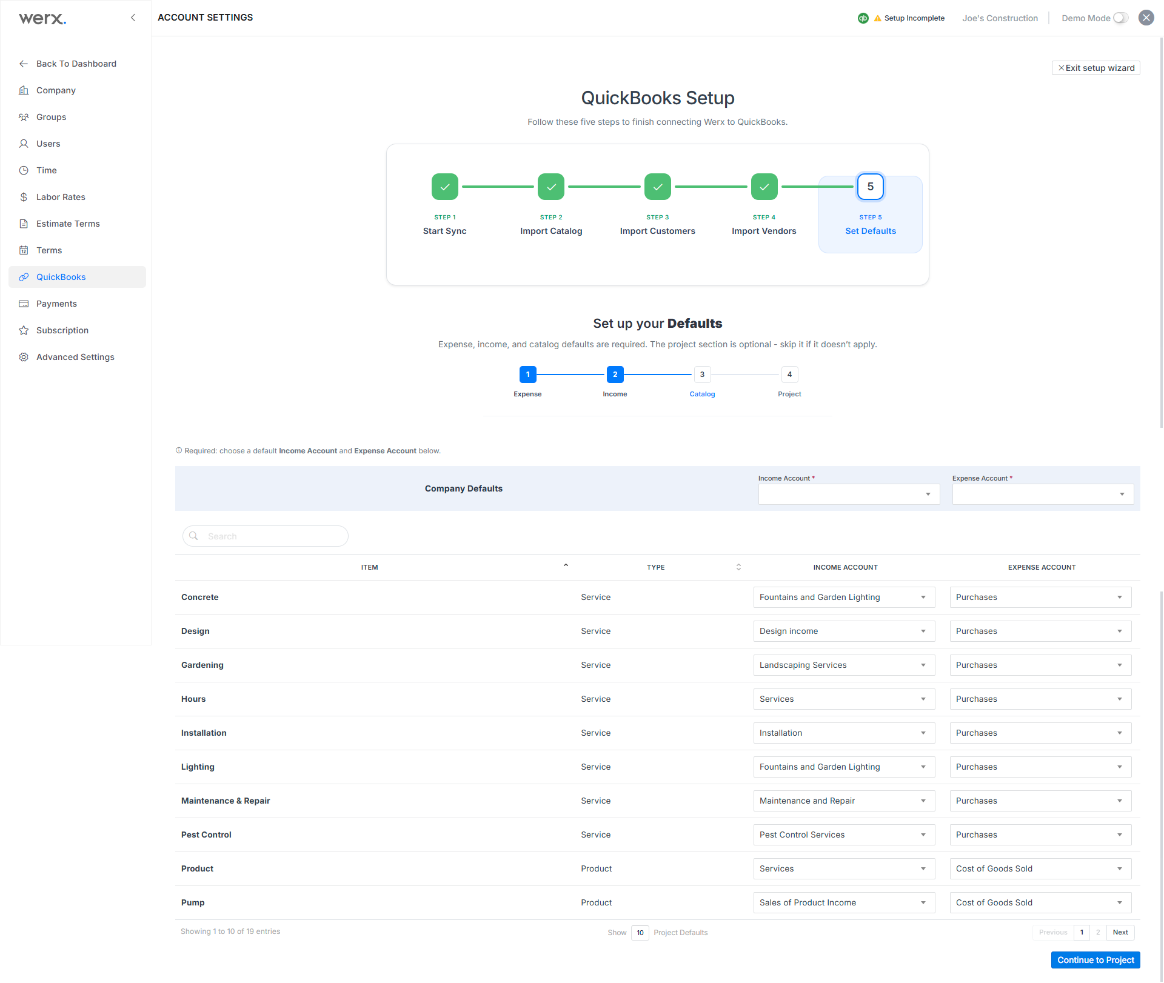Click the Payments card icon
Screen dimensions: 1164x983
coord(24,304)
